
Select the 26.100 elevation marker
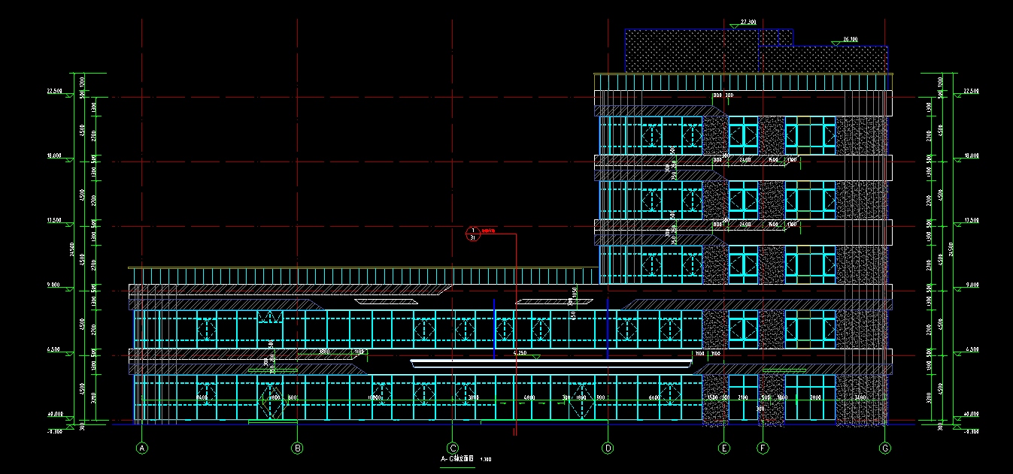click(x=850, y=39)
